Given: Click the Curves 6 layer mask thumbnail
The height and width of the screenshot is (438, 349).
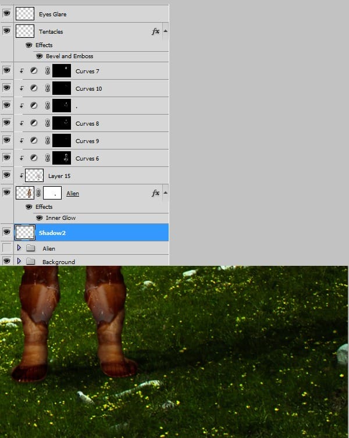Looking at the screenshot, I should (x=62, y=158).
